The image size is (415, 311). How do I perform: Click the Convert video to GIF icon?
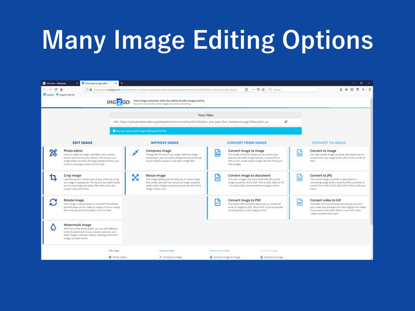[x=300, y=202]
